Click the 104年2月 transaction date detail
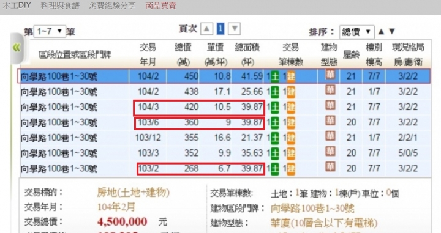The width and height of the screenshot is (441, 233). point(116,207)
